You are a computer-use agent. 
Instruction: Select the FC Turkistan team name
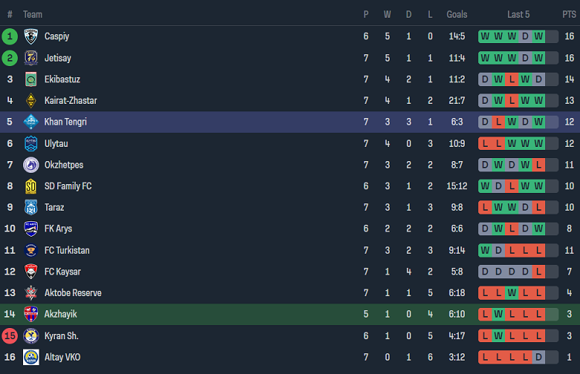click(x=67, y=250)
